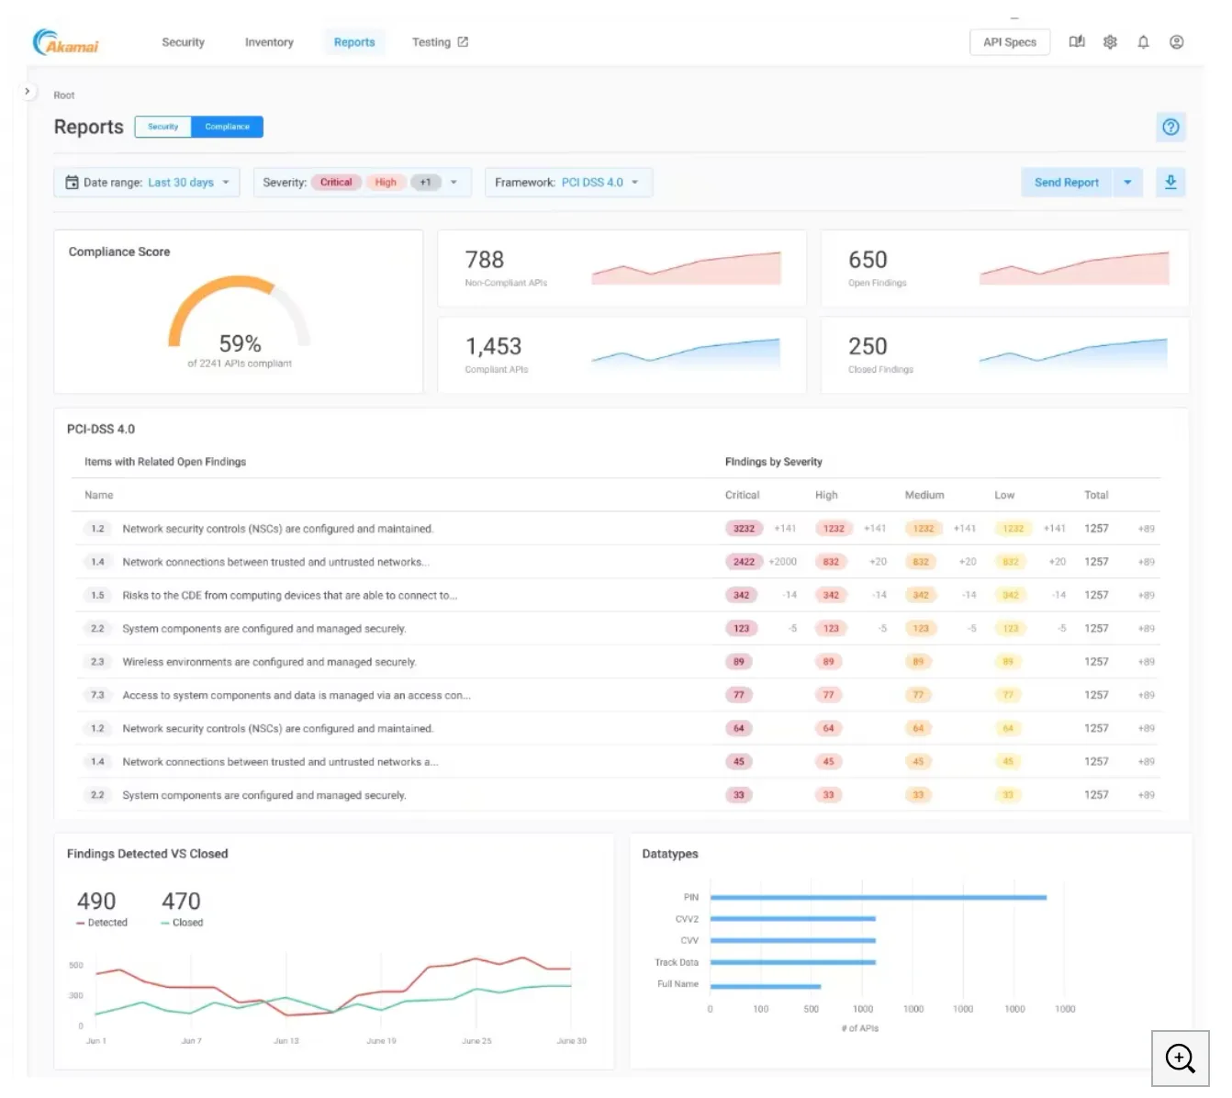Check notifications via the bell icon
Image resolution: width=1232 pixels, height=1098 pixels.
point(1143,41)
